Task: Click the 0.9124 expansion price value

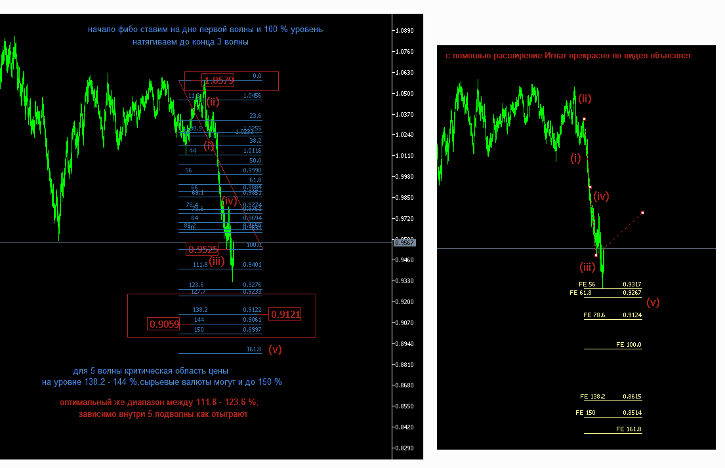Action: (x=632, y=315)
